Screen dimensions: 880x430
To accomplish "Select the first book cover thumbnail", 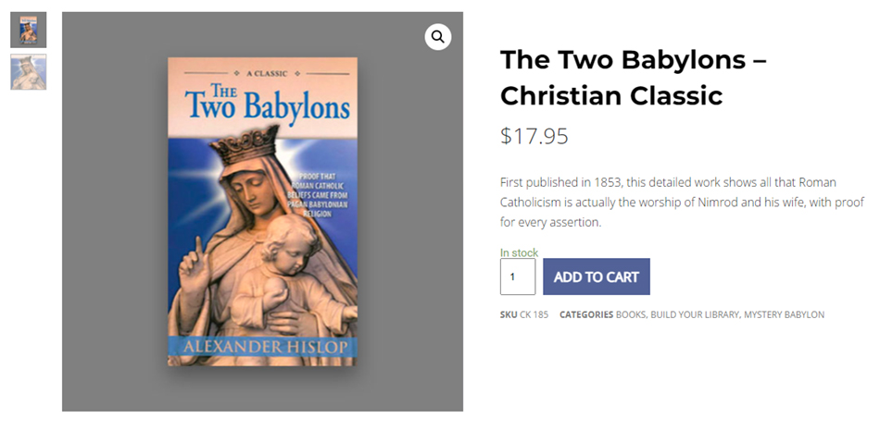I will (29, 30).
